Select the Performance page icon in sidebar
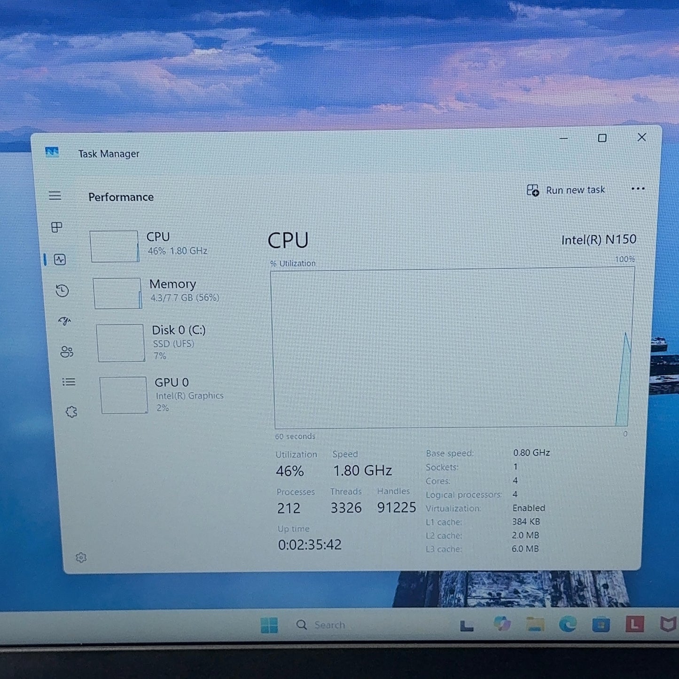The width and height of the screenshot is (679, 679). click(60, 259)
